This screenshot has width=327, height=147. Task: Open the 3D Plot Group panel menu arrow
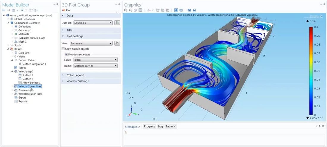pyautogui.click(x=116, y=4)
